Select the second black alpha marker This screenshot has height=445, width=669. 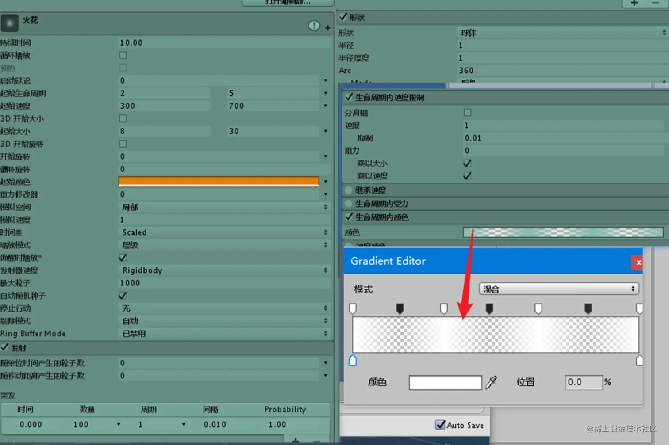point(489,308)
